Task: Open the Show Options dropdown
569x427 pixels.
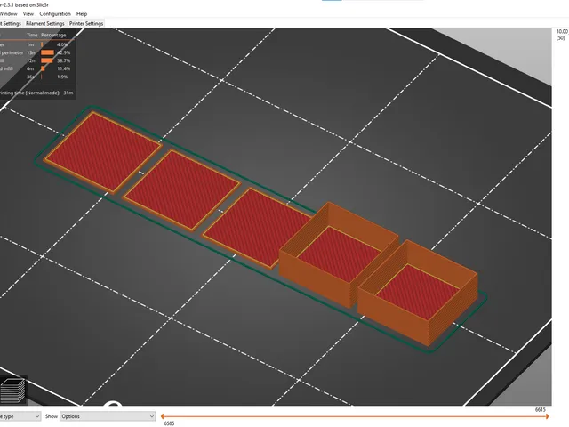Action: (x=108, y=416)
